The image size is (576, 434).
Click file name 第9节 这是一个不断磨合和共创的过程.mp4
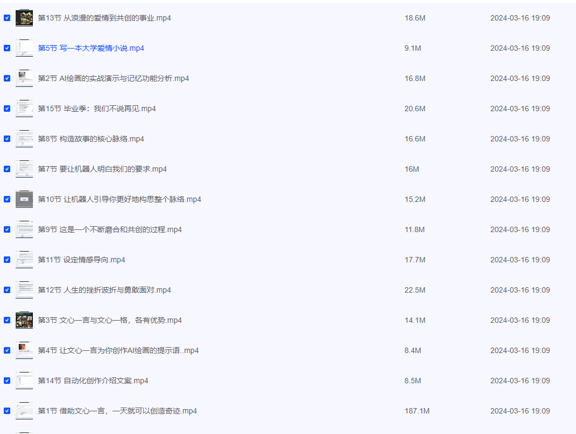[109, 229]
